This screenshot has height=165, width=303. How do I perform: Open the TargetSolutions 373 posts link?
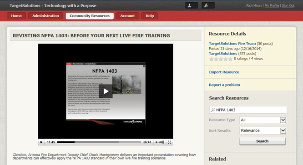pyautogui.click(x=223, y=54)
